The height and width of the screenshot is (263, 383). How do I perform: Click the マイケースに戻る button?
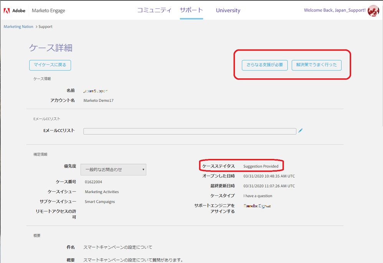pyautogui.click(x=50, y=65)
